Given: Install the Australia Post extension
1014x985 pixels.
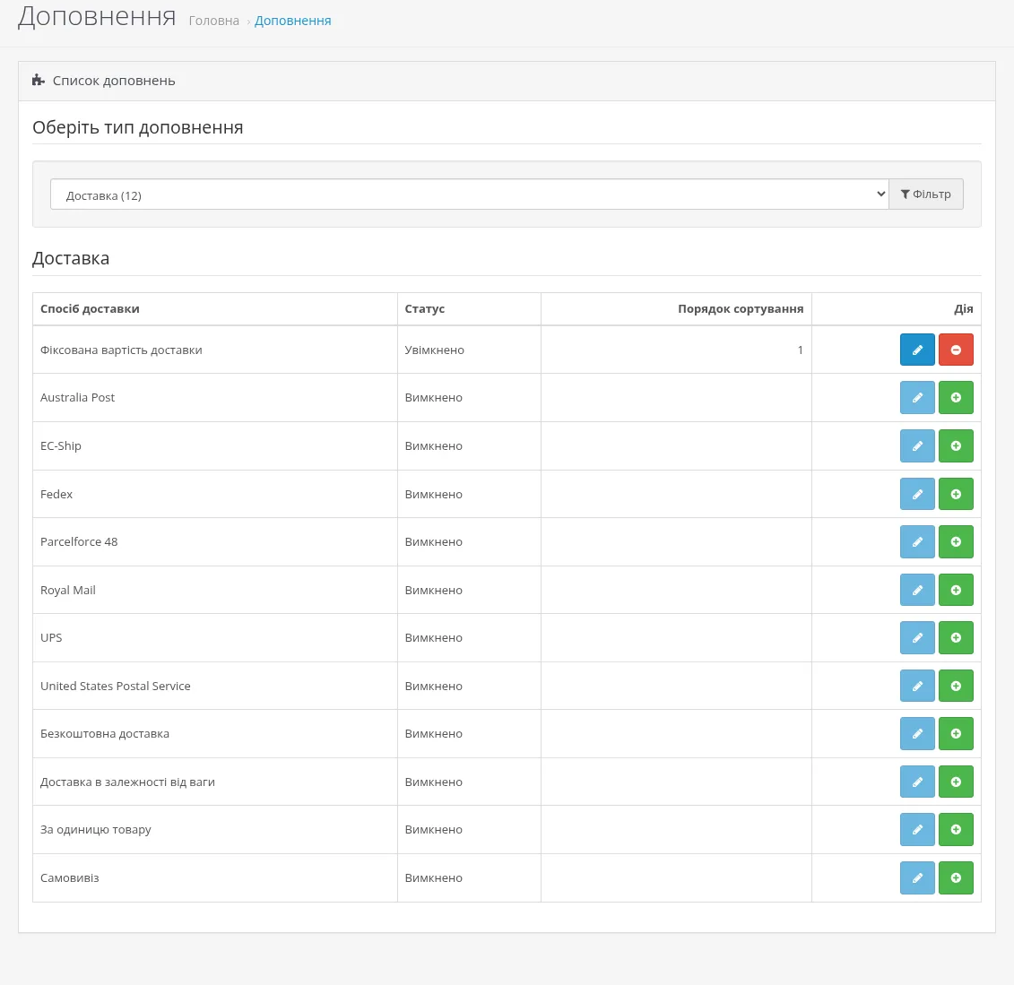Looking at the screenshot, I should click(956, 397).
